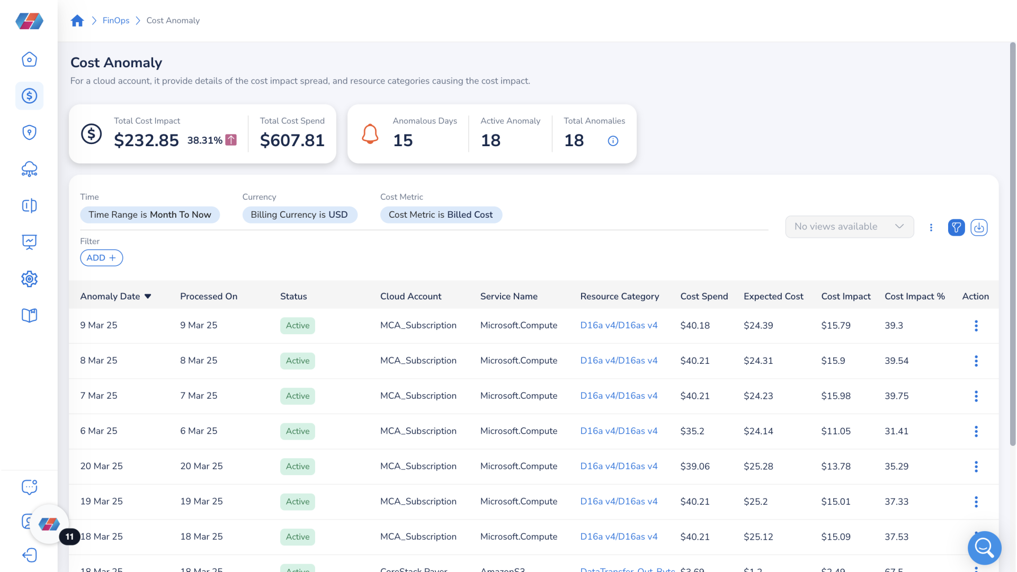Viewport: 1017px width, 572px height.
Task: Sort by Anomaly Date column arrow
Action: click(148, 297)
